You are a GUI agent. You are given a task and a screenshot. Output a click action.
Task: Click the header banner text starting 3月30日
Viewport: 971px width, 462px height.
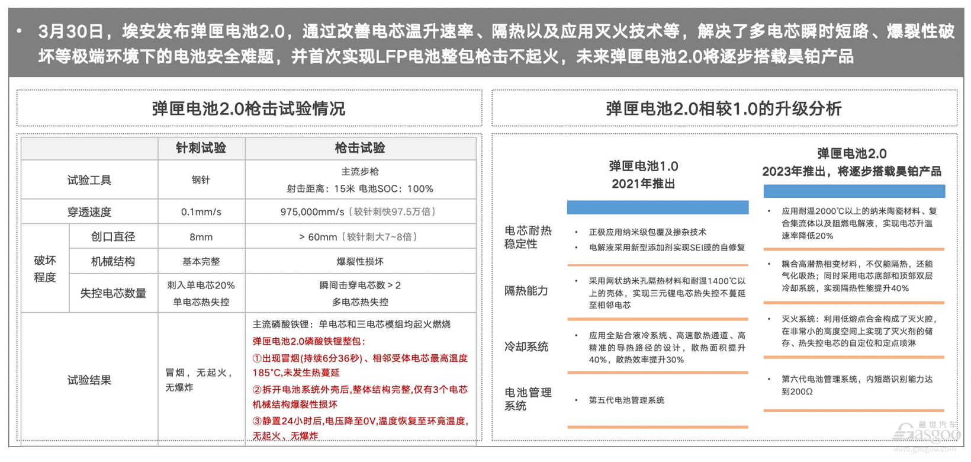coord(496,43)
